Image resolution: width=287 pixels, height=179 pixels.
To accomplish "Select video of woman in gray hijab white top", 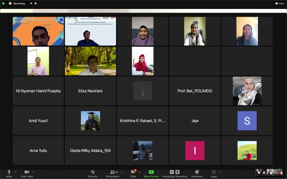I will point(195,31).
